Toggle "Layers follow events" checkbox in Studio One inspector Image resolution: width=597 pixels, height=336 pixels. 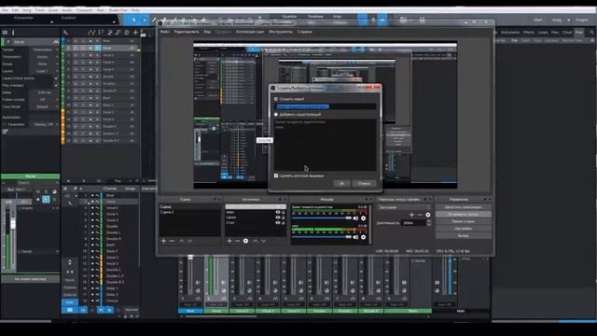coord(56,78)
